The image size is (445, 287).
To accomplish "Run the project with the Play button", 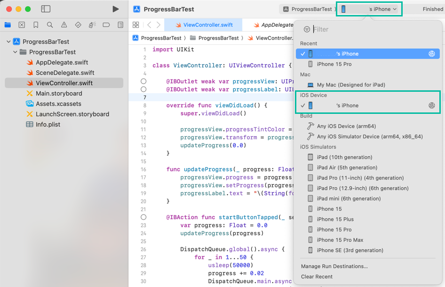I will click(115, 9).
